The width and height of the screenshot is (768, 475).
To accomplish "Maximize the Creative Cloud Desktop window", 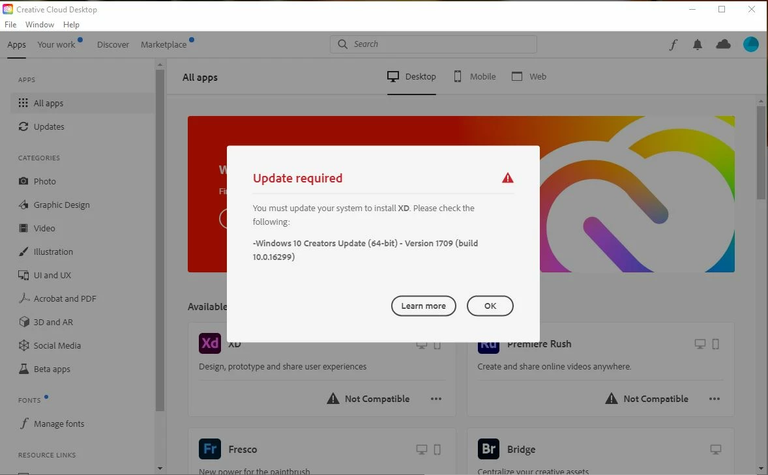I will [722, 9].
